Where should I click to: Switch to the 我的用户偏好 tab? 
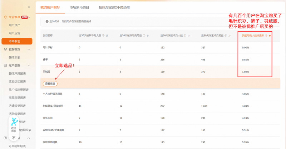pyautogui.click(x=50, y=7)
